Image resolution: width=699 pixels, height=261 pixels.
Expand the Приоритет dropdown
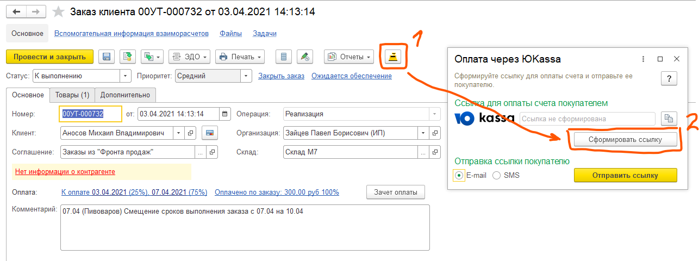pos(246,76)
